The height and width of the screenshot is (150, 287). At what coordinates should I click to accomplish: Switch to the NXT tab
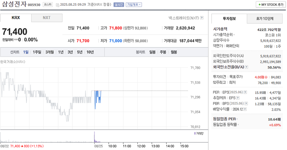47,18
